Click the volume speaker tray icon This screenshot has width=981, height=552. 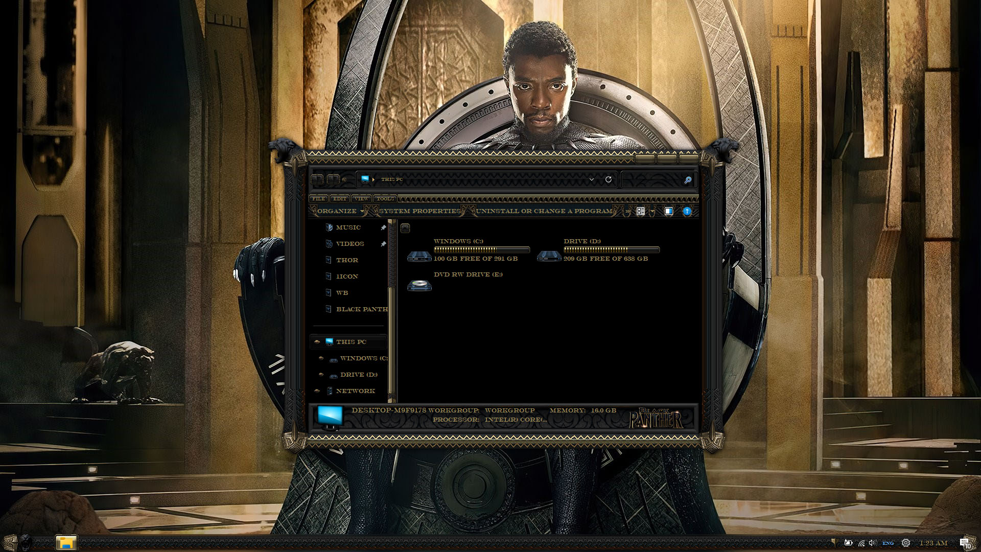(872, 543)
